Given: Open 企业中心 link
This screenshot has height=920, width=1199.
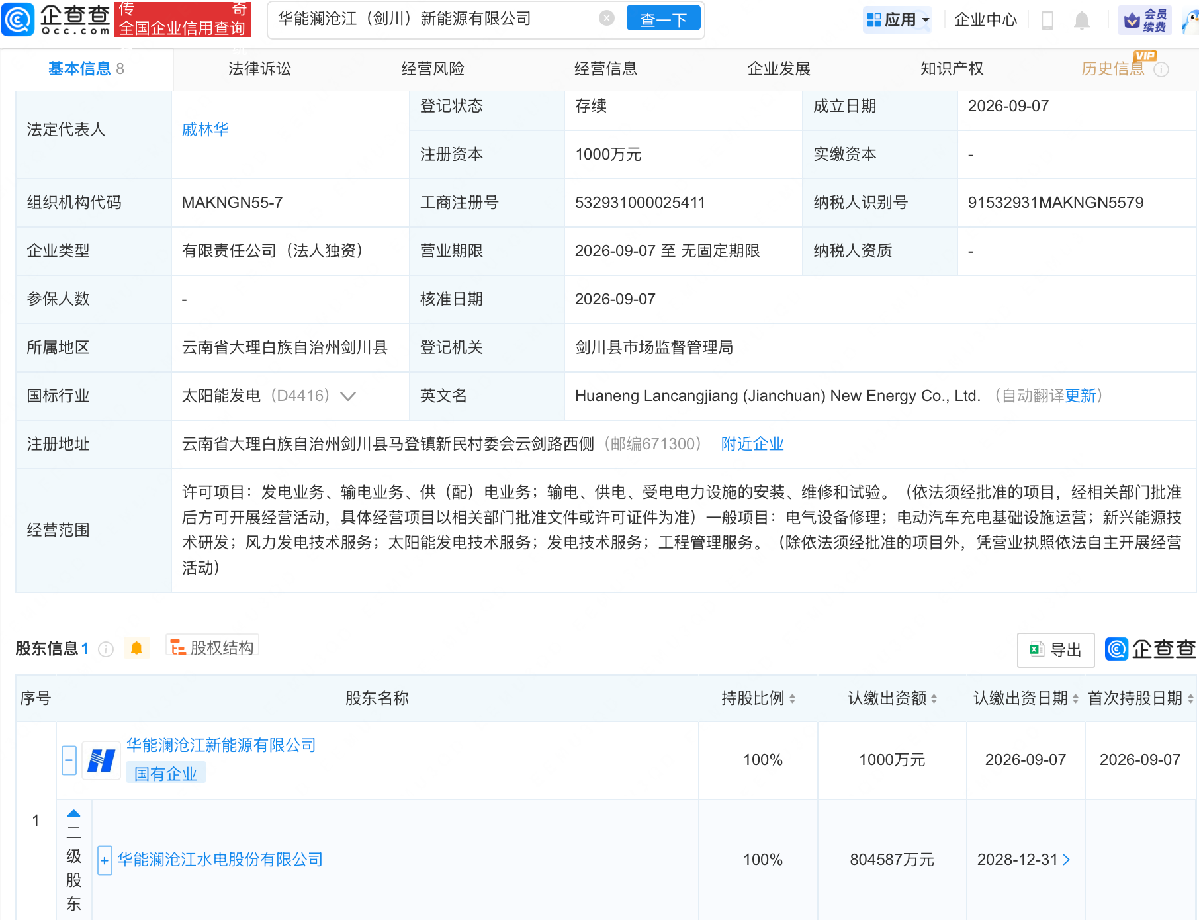Looking at the screenshot, I should coord(985,20).
